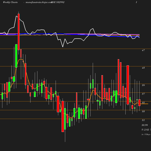Image resolution: width=151 pixels, height=151 pixels.
Task: Click the munafasutra website watermark text
Action: pyautogui.click(x=39, y=2)
